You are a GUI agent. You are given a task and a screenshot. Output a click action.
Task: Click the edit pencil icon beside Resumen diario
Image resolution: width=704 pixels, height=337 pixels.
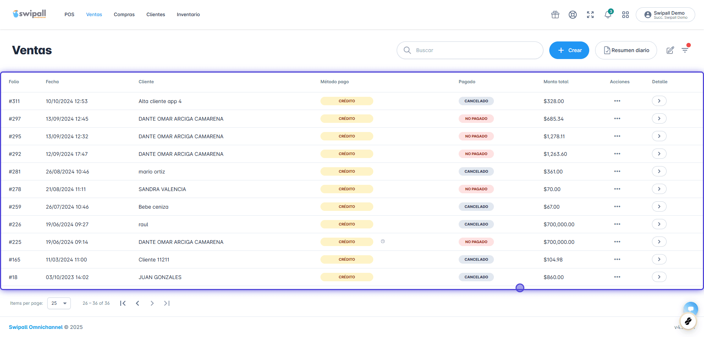[x=670, y=50]
